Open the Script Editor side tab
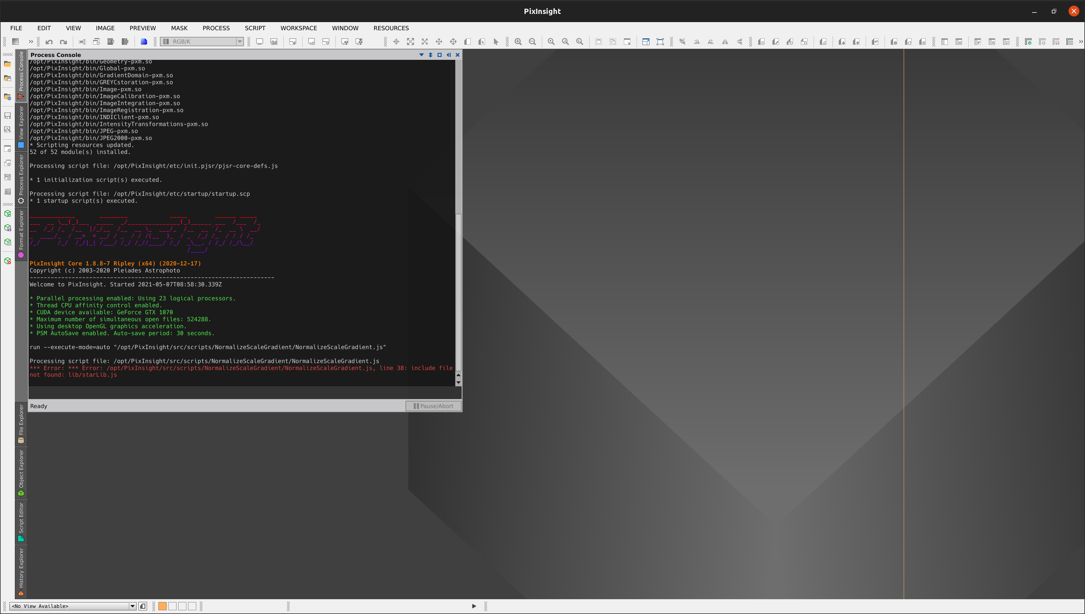 [21, 522]
